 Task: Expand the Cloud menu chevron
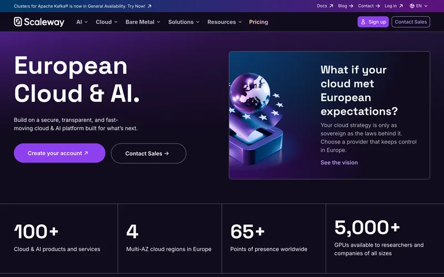click(115, 22)
